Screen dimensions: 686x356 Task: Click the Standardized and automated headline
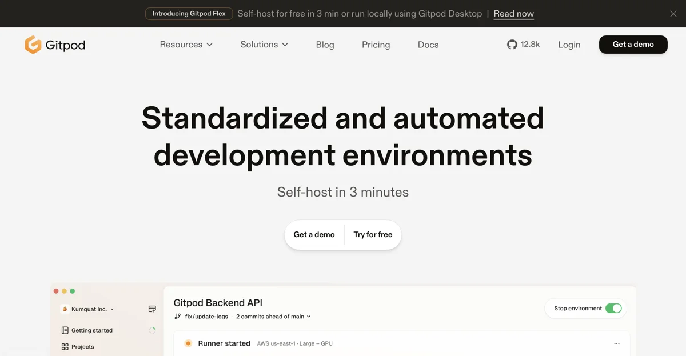coord(343,118)
